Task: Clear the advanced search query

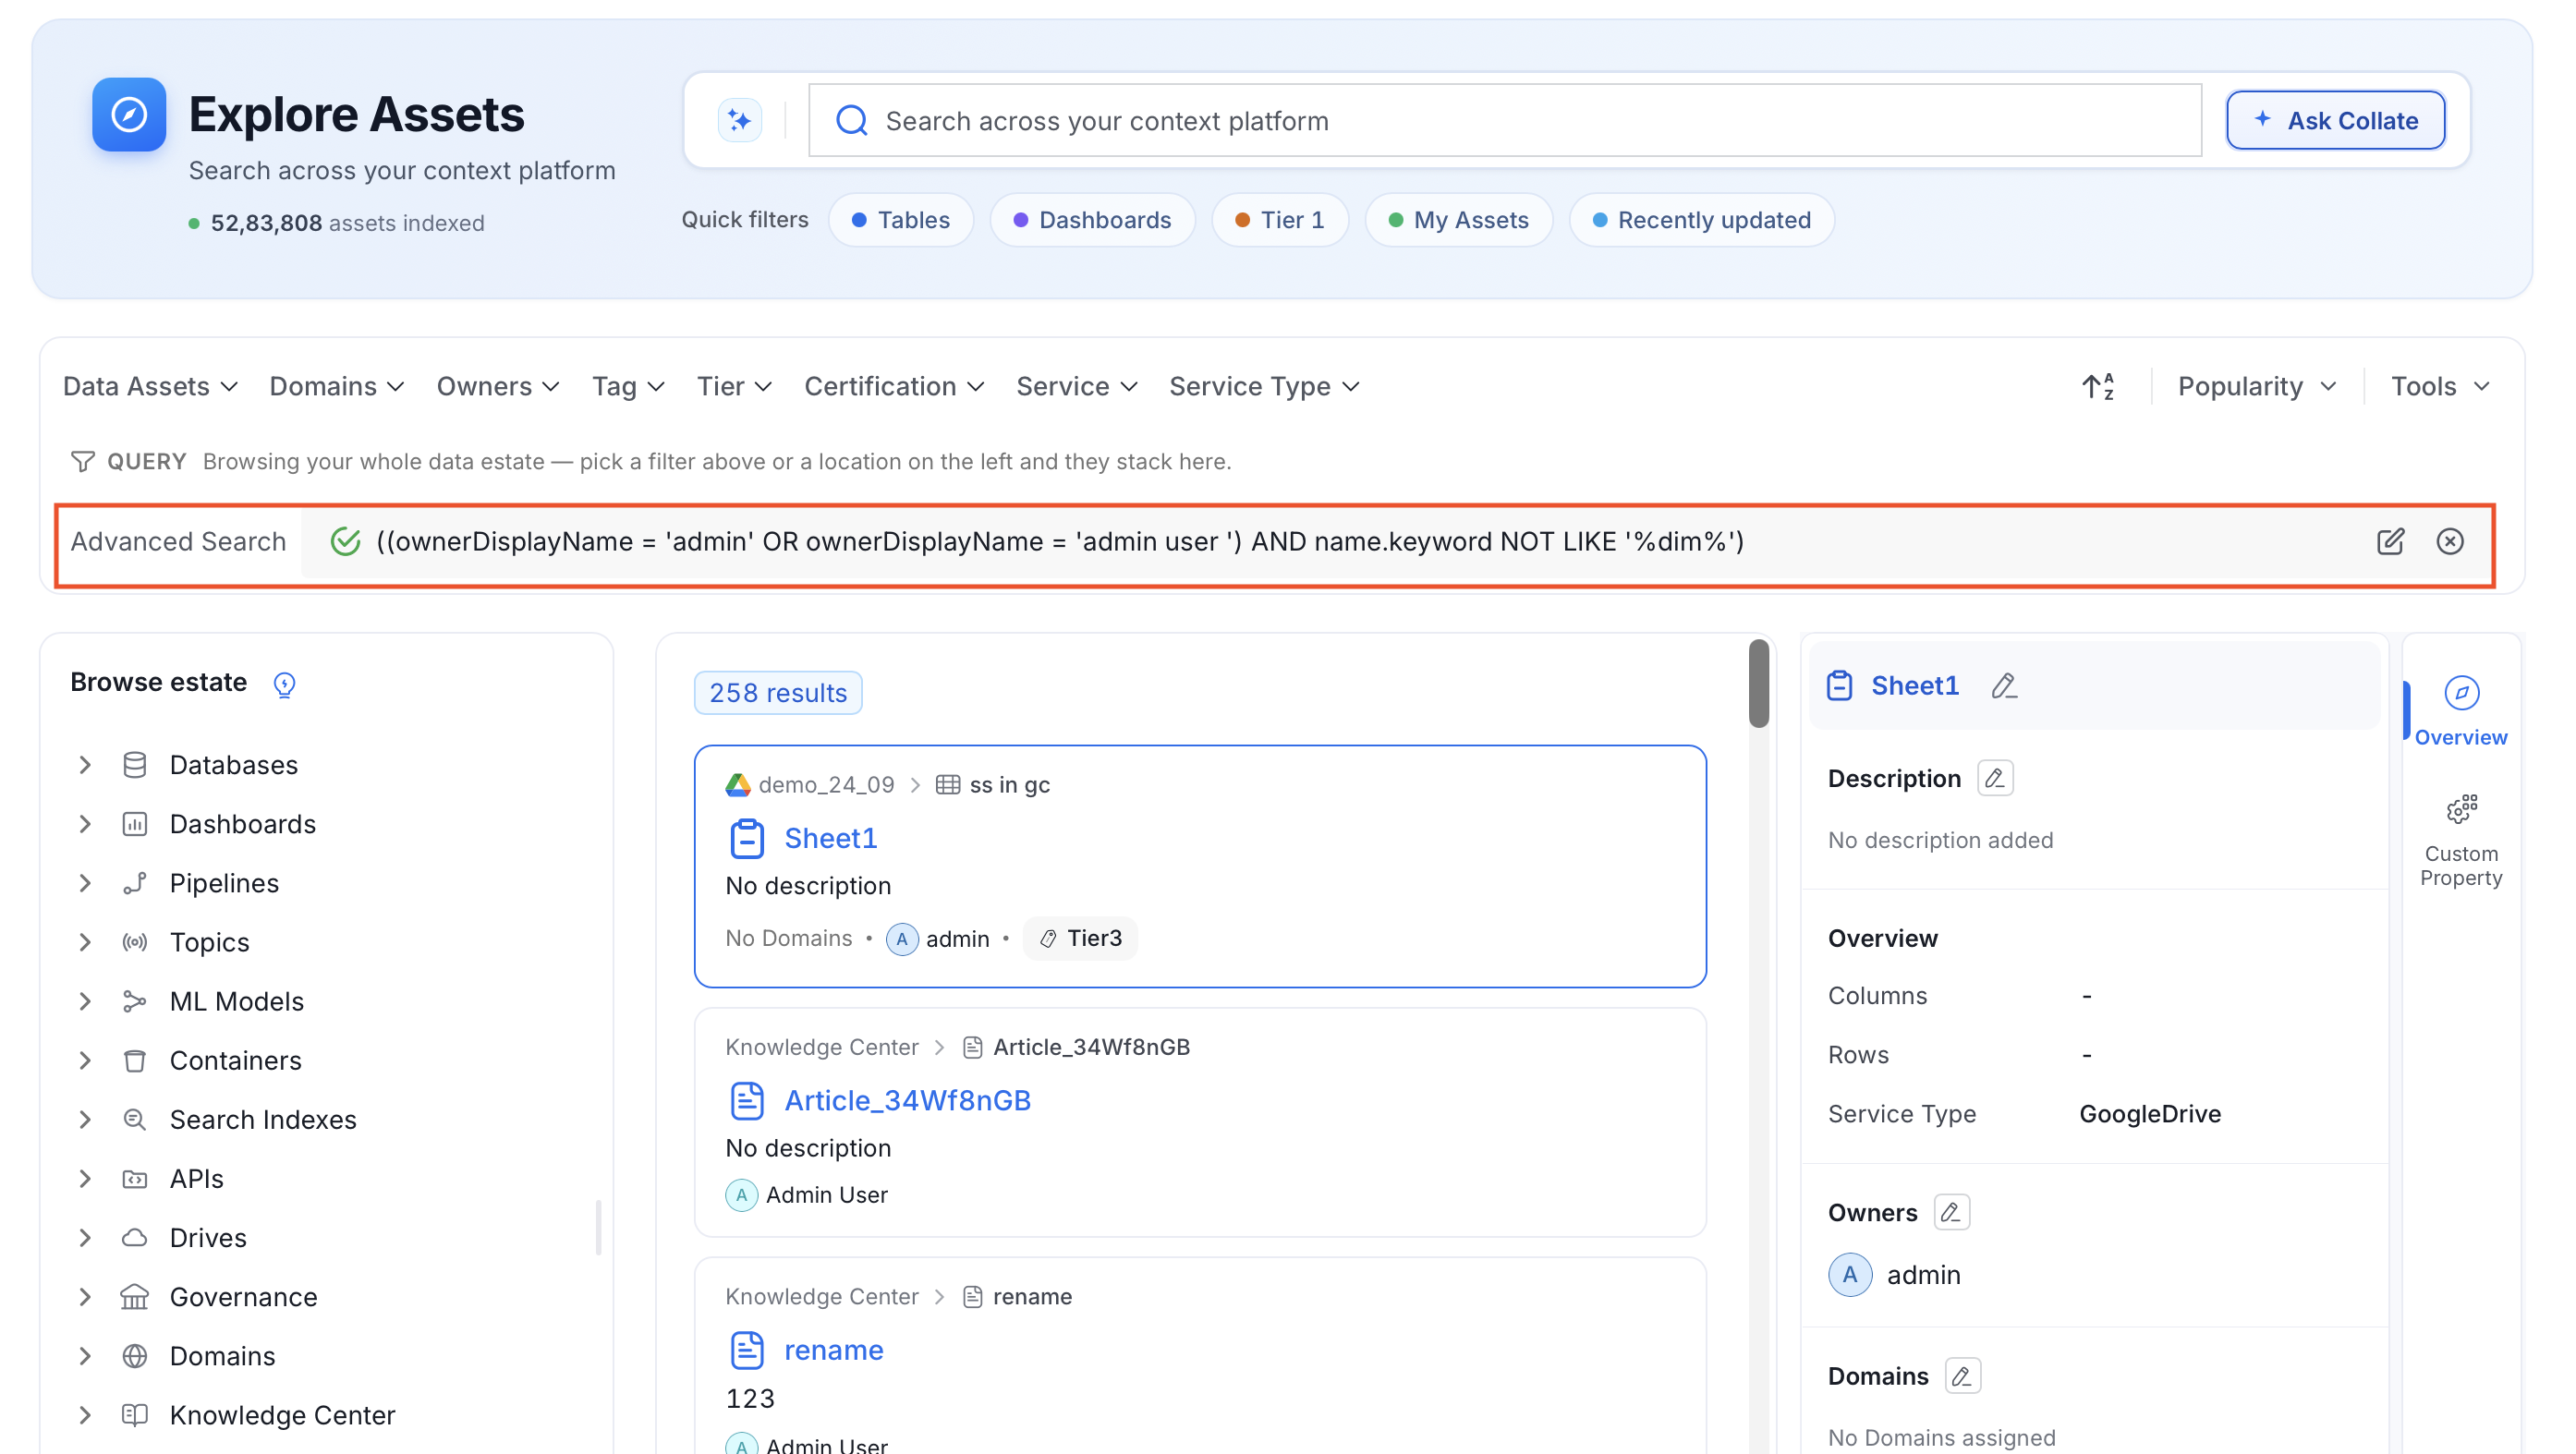Action: coord(2449,541)
